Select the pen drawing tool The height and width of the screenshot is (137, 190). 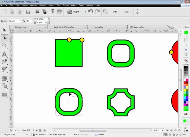pos(5,62)
